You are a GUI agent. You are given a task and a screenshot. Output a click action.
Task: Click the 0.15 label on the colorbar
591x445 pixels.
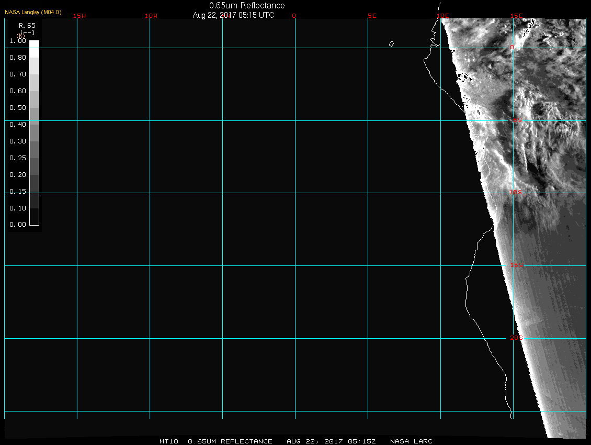(18, 192)
